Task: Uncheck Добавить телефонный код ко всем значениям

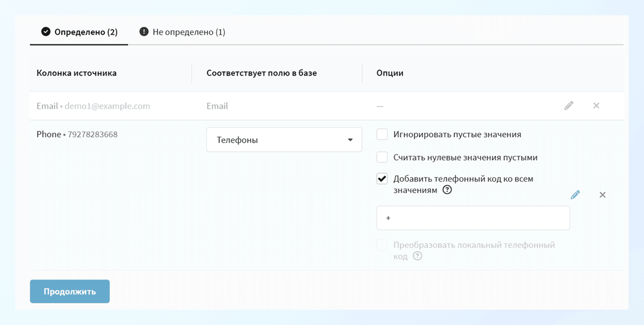Action: point(381,178)
